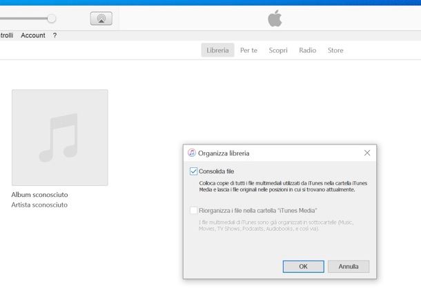Viewport: 421px width, 293px height.
Task: Cancel with the Annulla button
Action: click(x=349, y=266)
